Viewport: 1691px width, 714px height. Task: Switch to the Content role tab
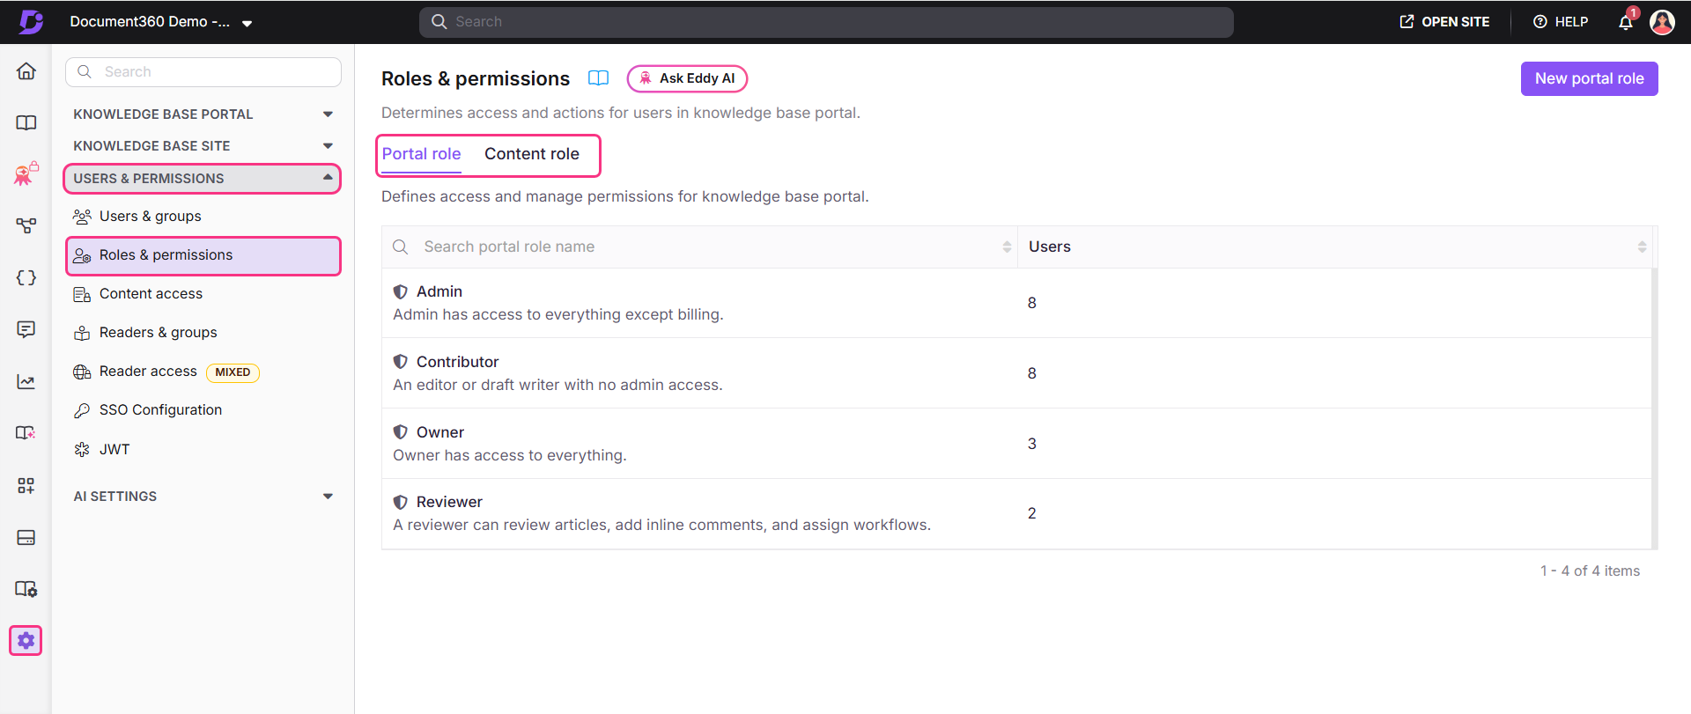[532, 154]
